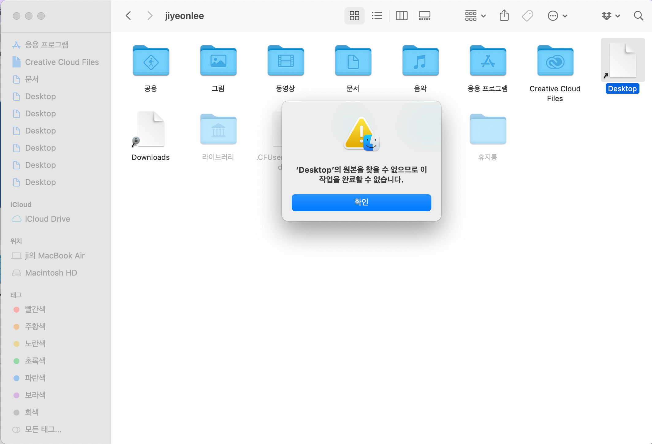
Task: Select the Desktop alias file
Action: [622, 61]
